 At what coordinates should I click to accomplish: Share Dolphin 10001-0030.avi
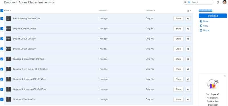coord(178,29)
